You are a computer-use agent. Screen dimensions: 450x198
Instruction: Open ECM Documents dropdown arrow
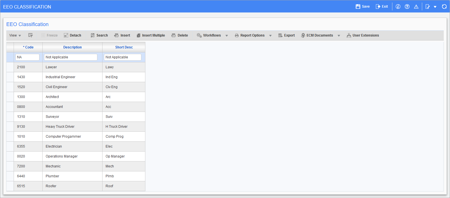tap(339, 36)
